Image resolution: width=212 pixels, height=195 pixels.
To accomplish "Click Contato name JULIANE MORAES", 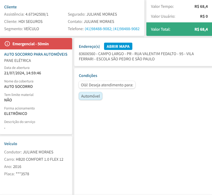I will pyautogui.click(x=99, y=22).
